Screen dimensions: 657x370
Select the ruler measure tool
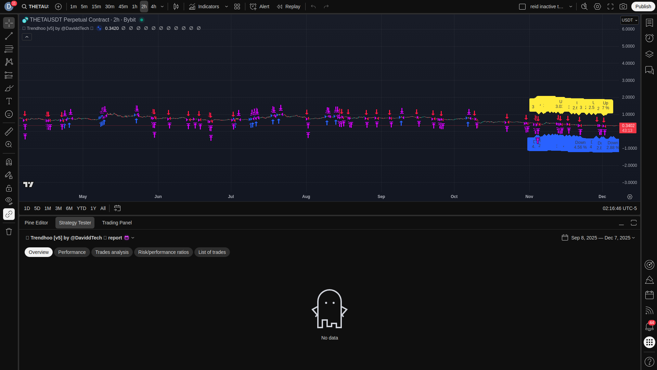(9, 131)
